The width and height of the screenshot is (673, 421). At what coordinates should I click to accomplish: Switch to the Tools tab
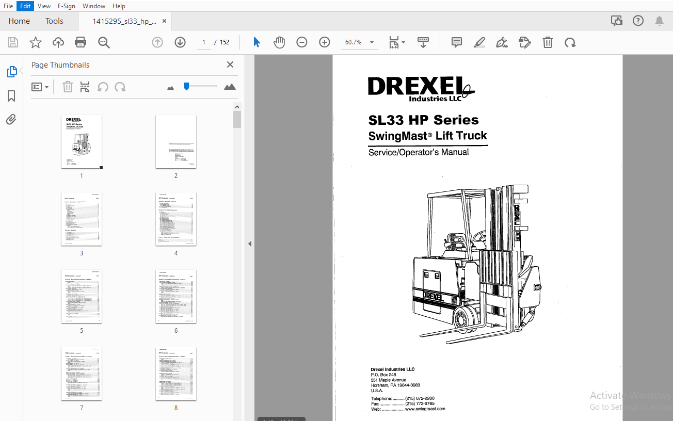coord(54,21)
